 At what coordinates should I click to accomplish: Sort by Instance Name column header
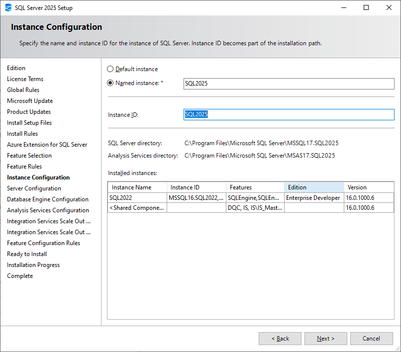point(137,187)
